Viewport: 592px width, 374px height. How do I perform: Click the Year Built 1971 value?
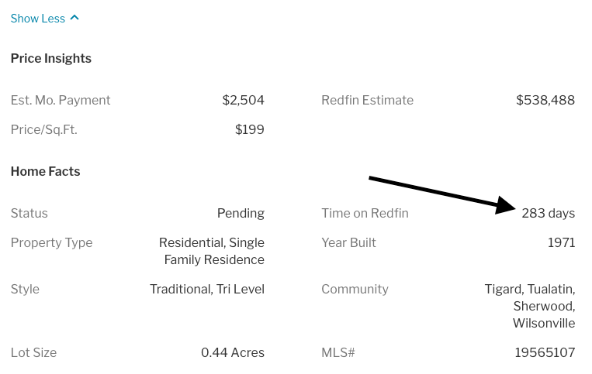coord(562,242)
